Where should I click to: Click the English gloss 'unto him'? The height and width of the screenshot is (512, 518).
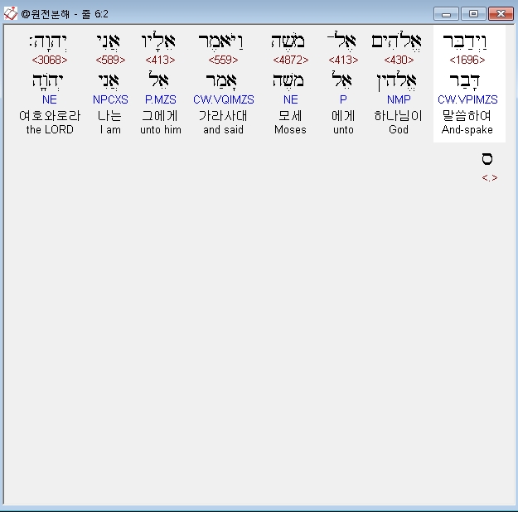click(x=161, y=130)
